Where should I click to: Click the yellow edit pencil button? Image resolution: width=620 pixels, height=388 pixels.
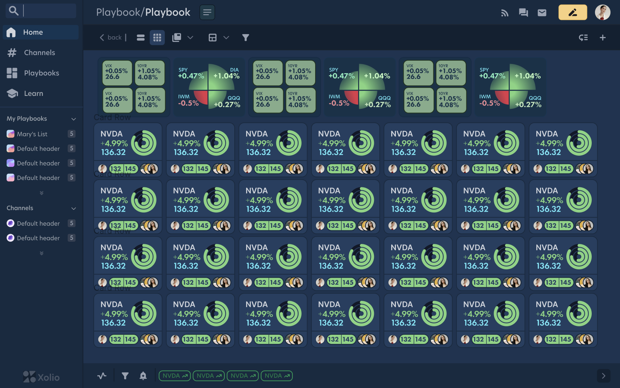click(x=573, y=12)
